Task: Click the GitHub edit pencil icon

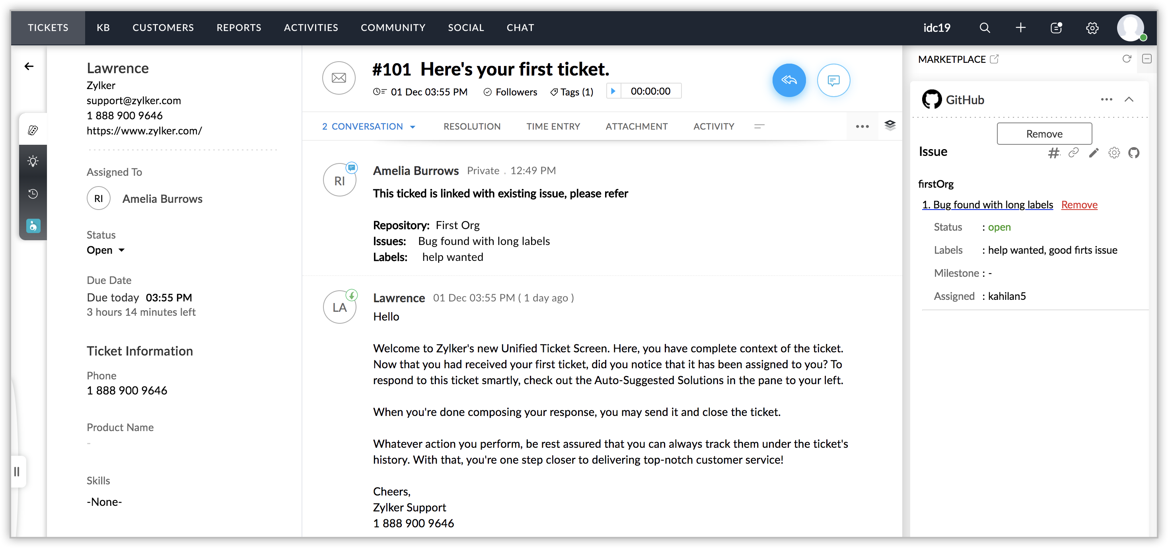Action: 1093,153
